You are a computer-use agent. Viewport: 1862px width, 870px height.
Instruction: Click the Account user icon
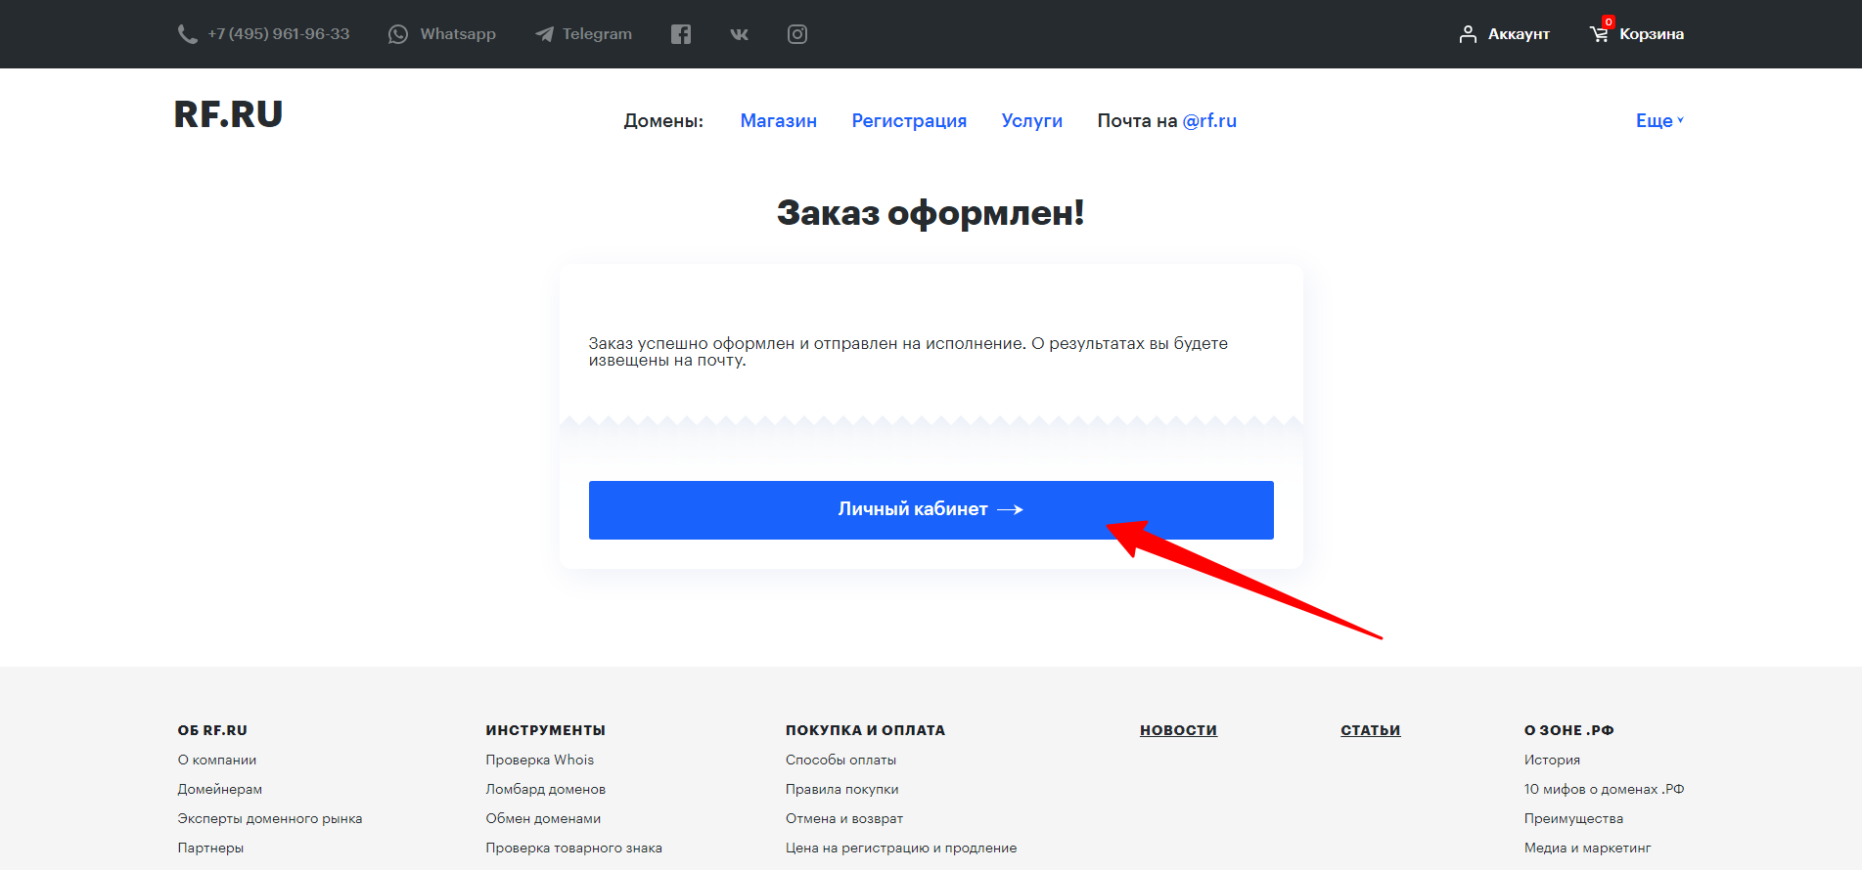pyautogui.click(x=1468, y=34)
